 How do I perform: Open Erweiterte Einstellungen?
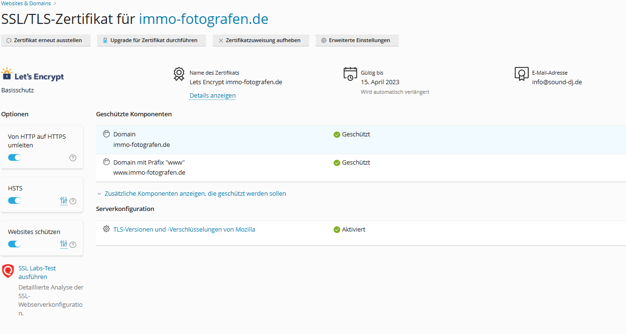point(357,41)
